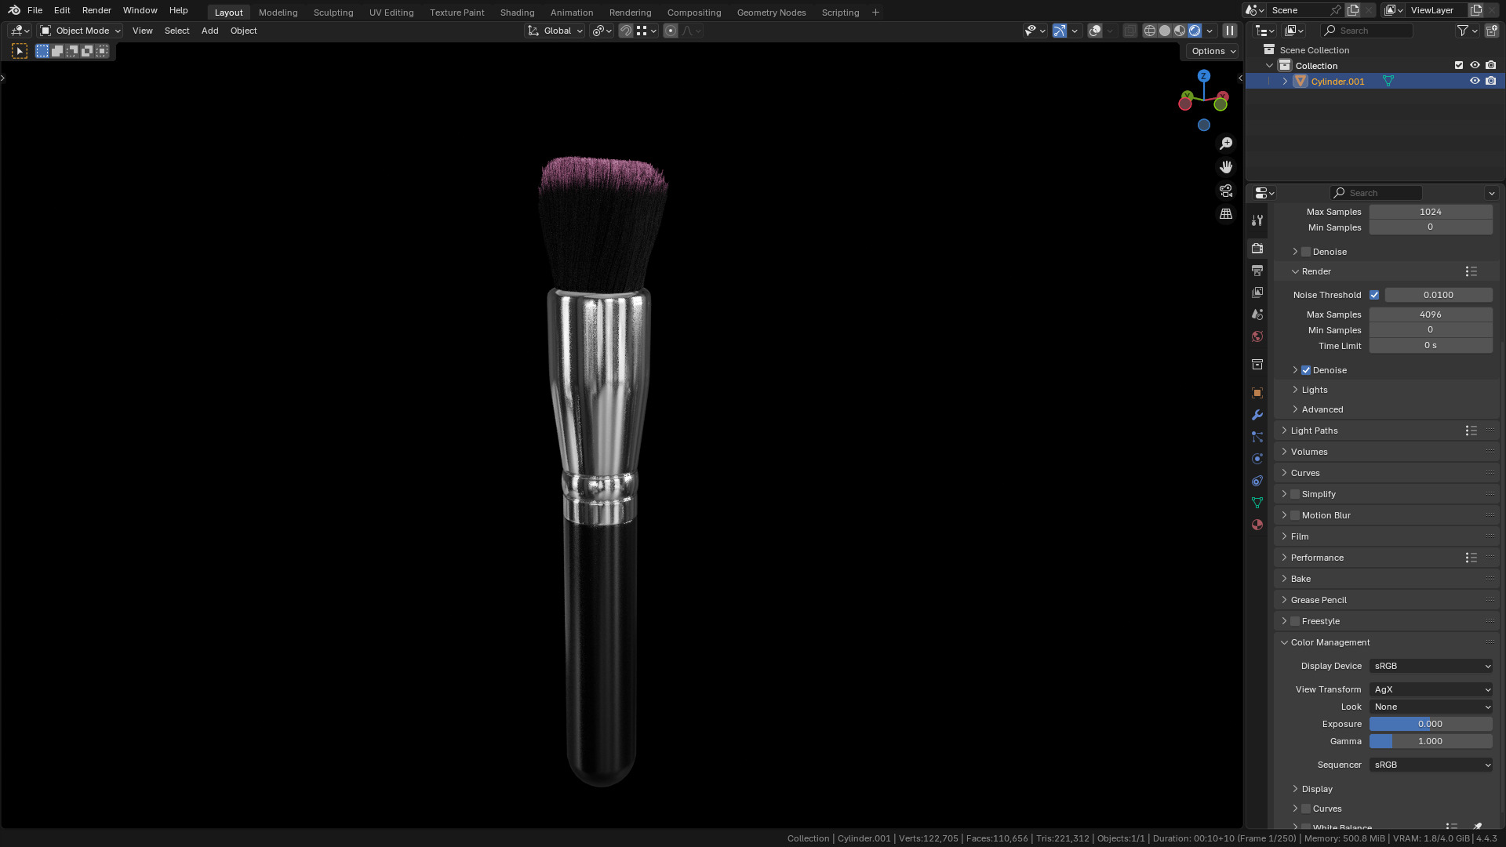The height and width of the screenshot is (847, 1506).
Task: Add a new collection in outliner
Action: (1492, 31)
